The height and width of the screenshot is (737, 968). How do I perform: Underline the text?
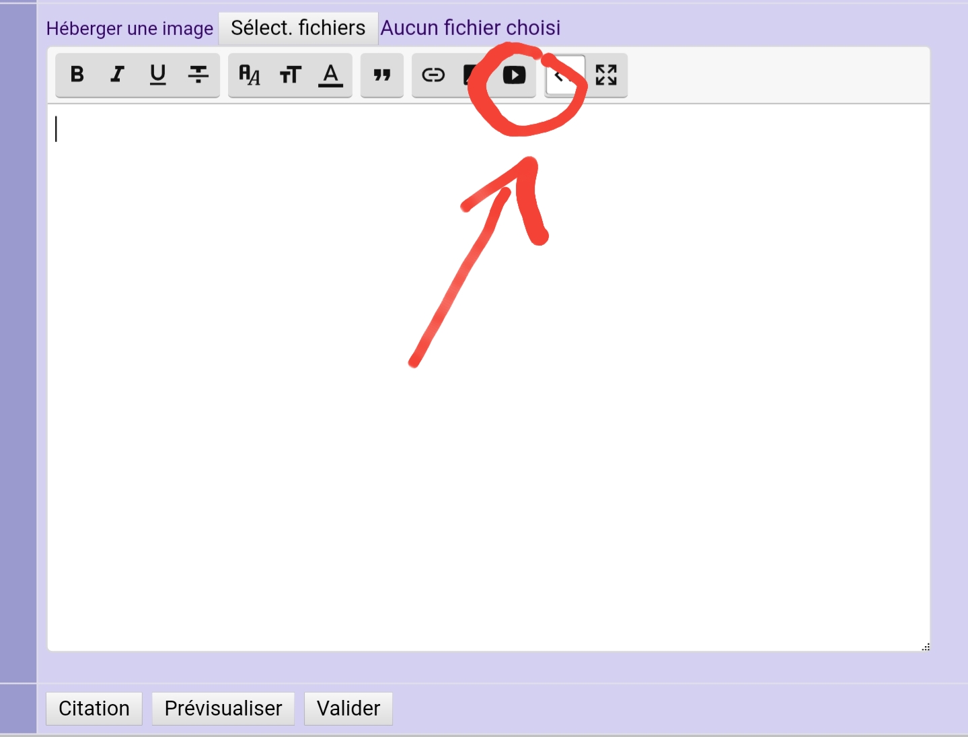(x=158, y=75)
